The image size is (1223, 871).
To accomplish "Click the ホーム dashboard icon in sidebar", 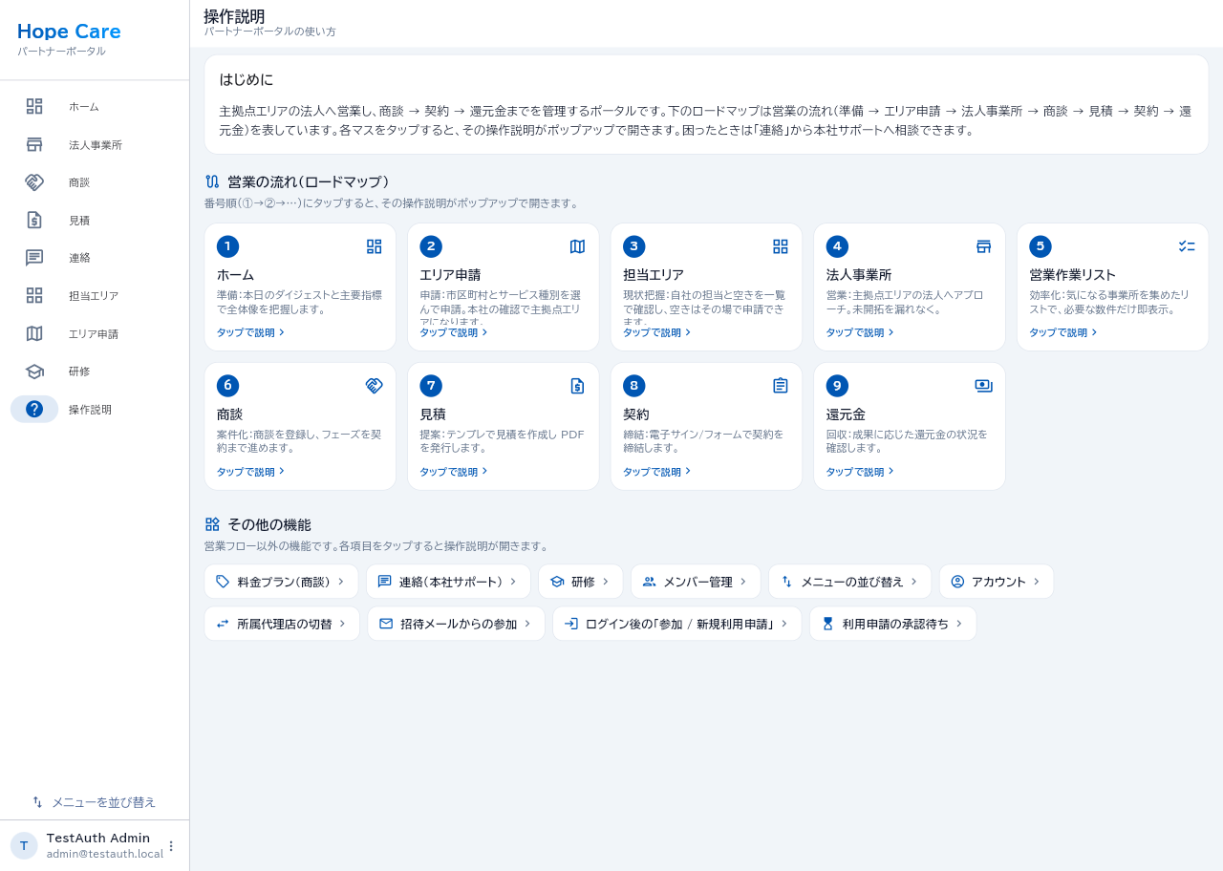I will pyautogui.click(x=34, y=106).
